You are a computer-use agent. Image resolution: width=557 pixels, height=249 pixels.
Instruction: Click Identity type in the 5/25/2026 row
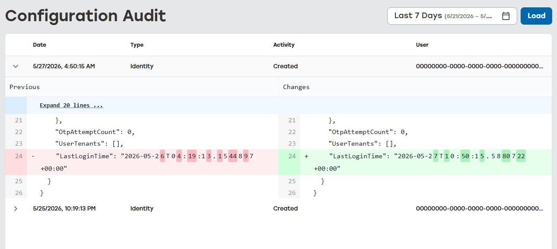point(142,208)
